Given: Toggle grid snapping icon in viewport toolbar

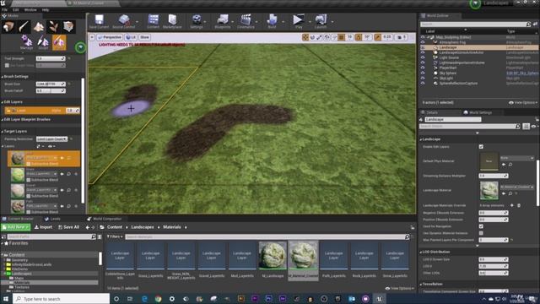Looking at the screenshot, I should [x=341, y=37].
